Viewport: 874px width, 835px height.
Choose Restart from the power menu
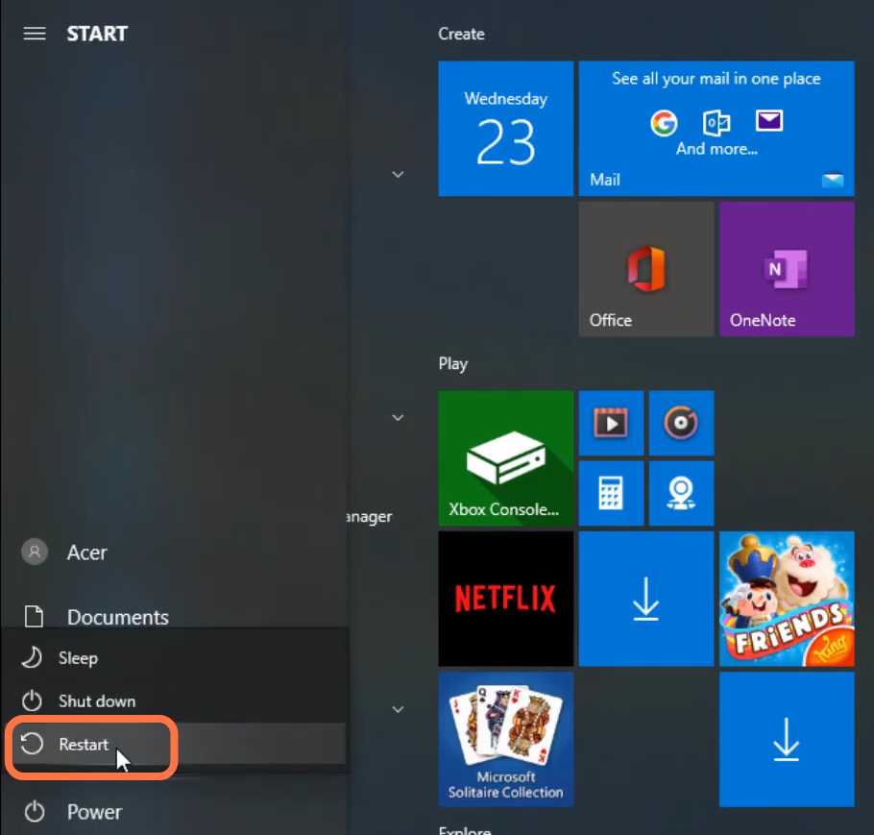(x=175, y=744)
